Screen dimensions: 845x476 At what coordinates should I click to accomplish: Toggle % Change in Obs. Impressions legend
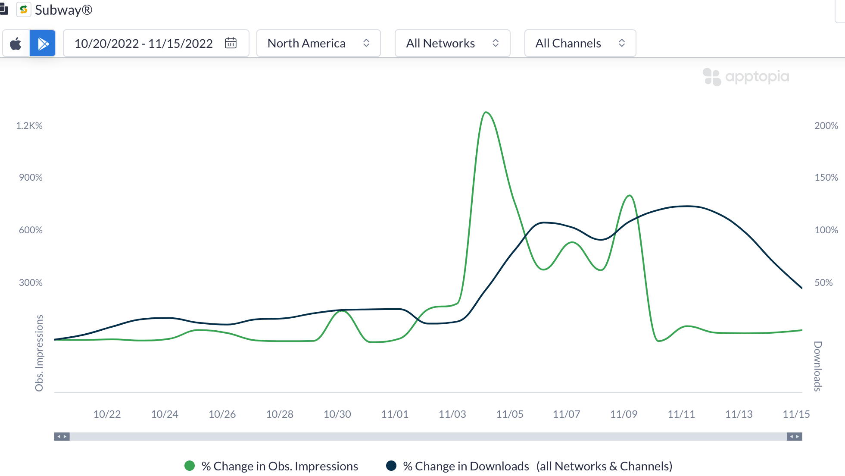click(280, 466)
